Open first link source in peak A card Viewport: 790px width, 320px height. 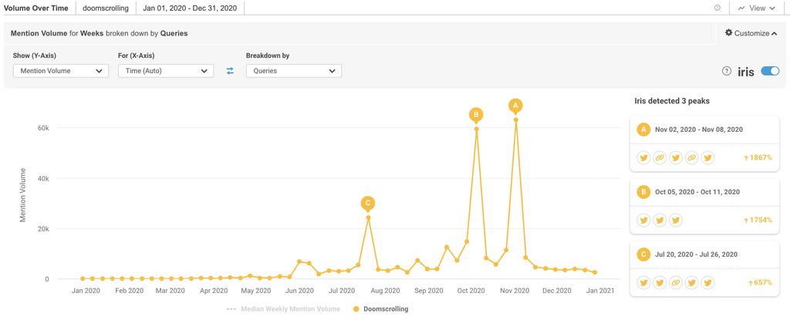click(x=660, y=158)
